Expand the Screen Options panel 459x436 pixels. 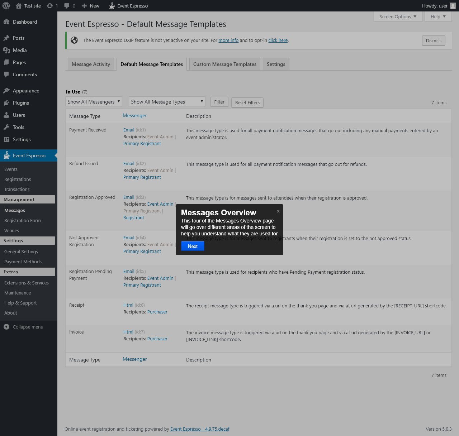pyautogui.click(x=398, y=16)
